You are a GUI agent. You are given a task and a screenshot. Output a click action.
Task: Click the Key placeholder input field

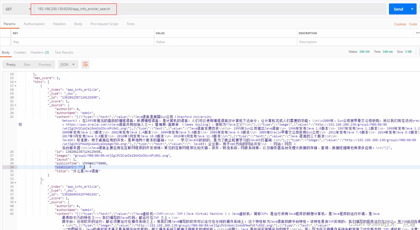[x=82, y=42]
